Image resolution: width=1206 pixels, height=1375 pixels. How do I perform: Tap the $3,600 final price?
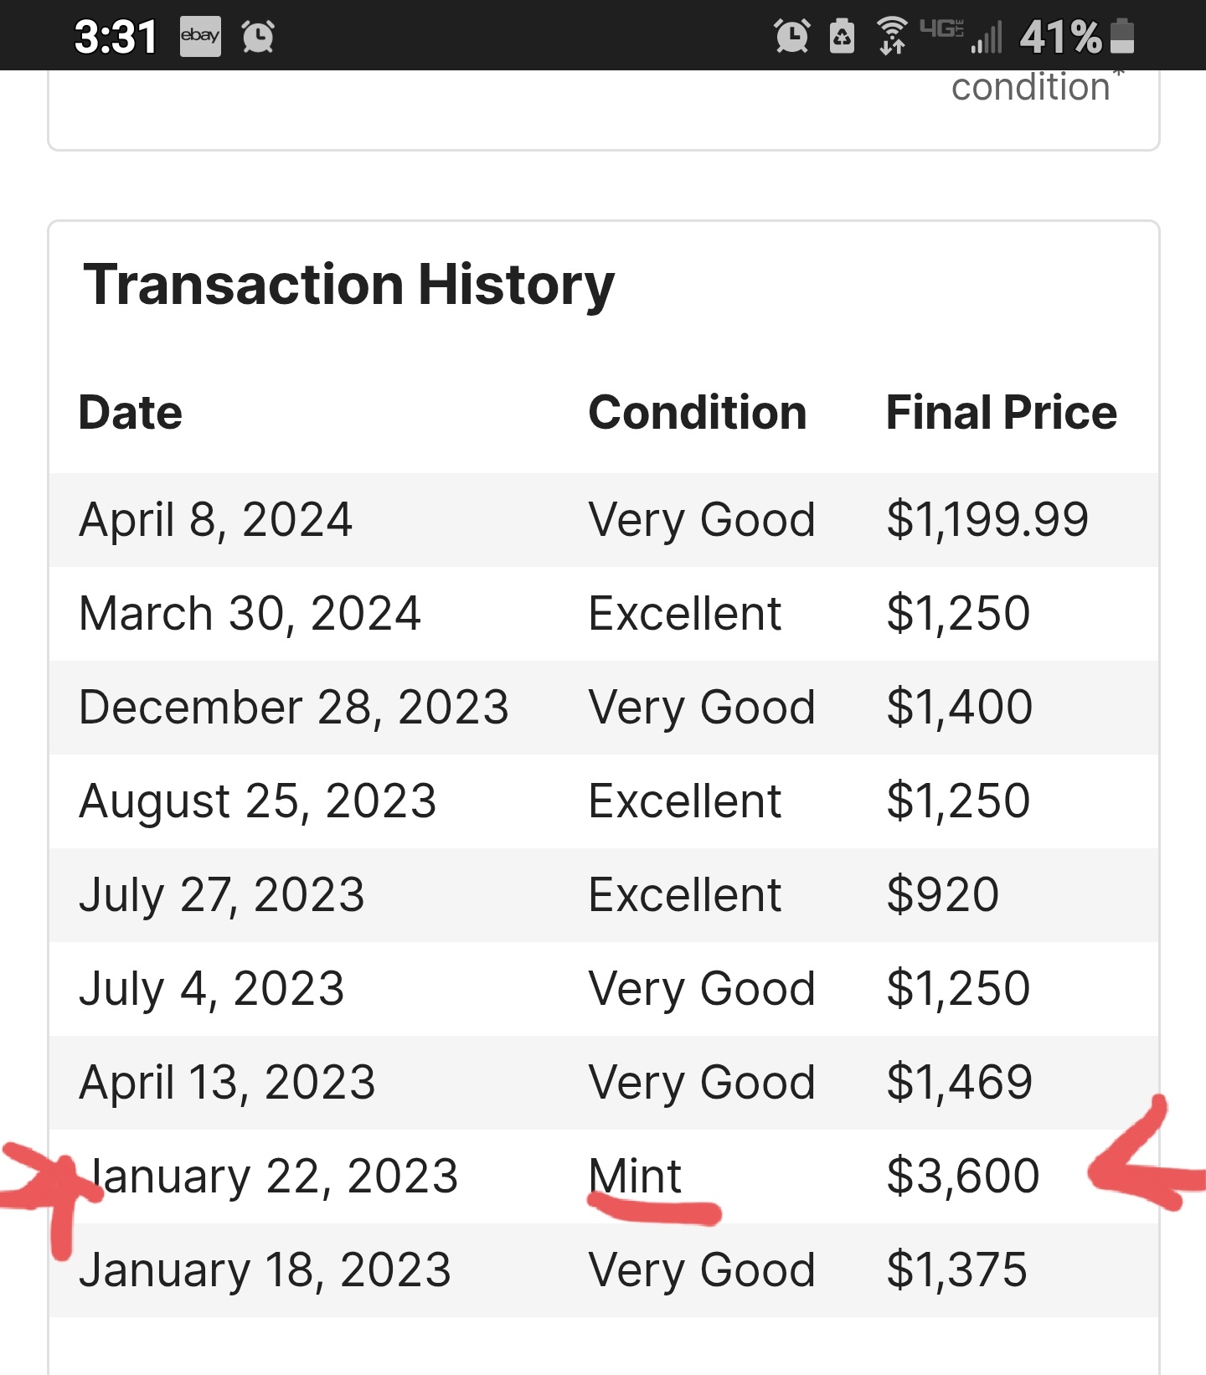click(x=963, y=1176)
